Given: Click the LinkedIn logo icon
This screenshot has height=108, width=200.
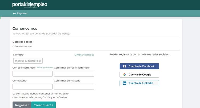Looking at the screenshot, I should [x=125, y=83].
